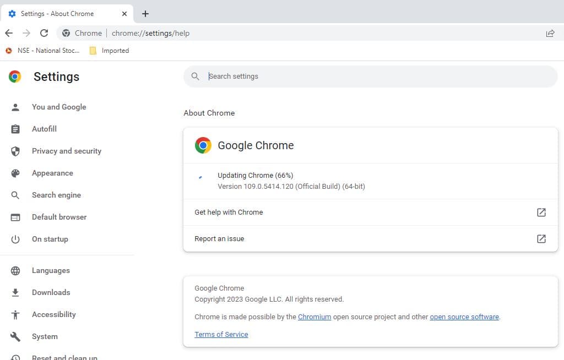Click the share page icon in address bar
Screen dimensions: 564x360
(x=550, y=33)
